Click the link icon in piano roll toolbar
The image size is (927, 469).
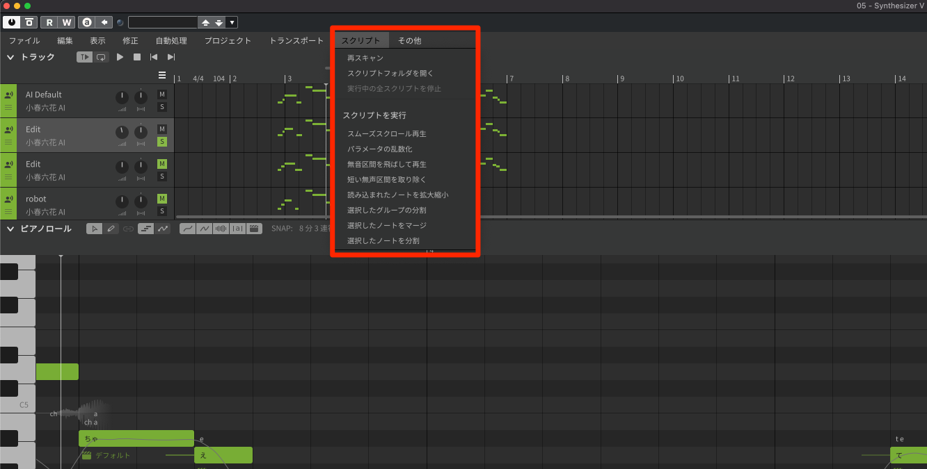129,229
